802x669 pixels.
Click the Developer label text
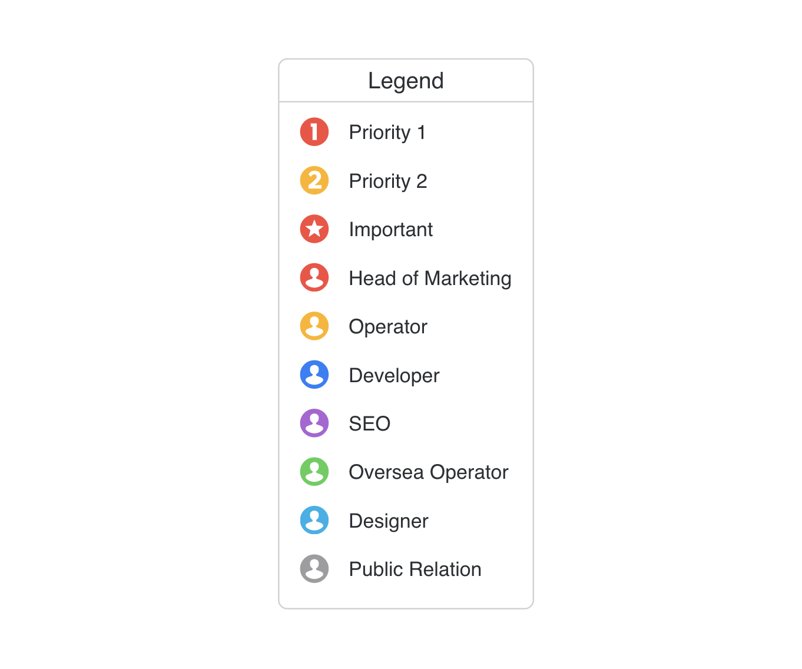(x=394, y=376)
